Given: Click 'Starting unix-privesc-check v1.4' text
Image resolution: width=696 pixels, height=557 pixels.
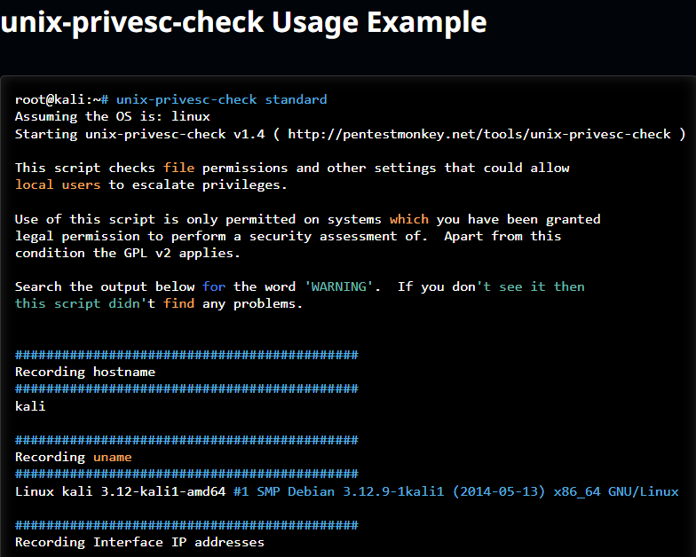Looking at the screenshot, I should click(x=139, y=134).
